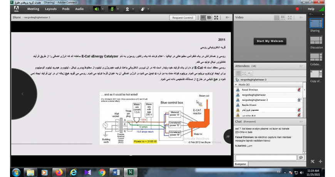Open the Chat pod options menu

301,122
